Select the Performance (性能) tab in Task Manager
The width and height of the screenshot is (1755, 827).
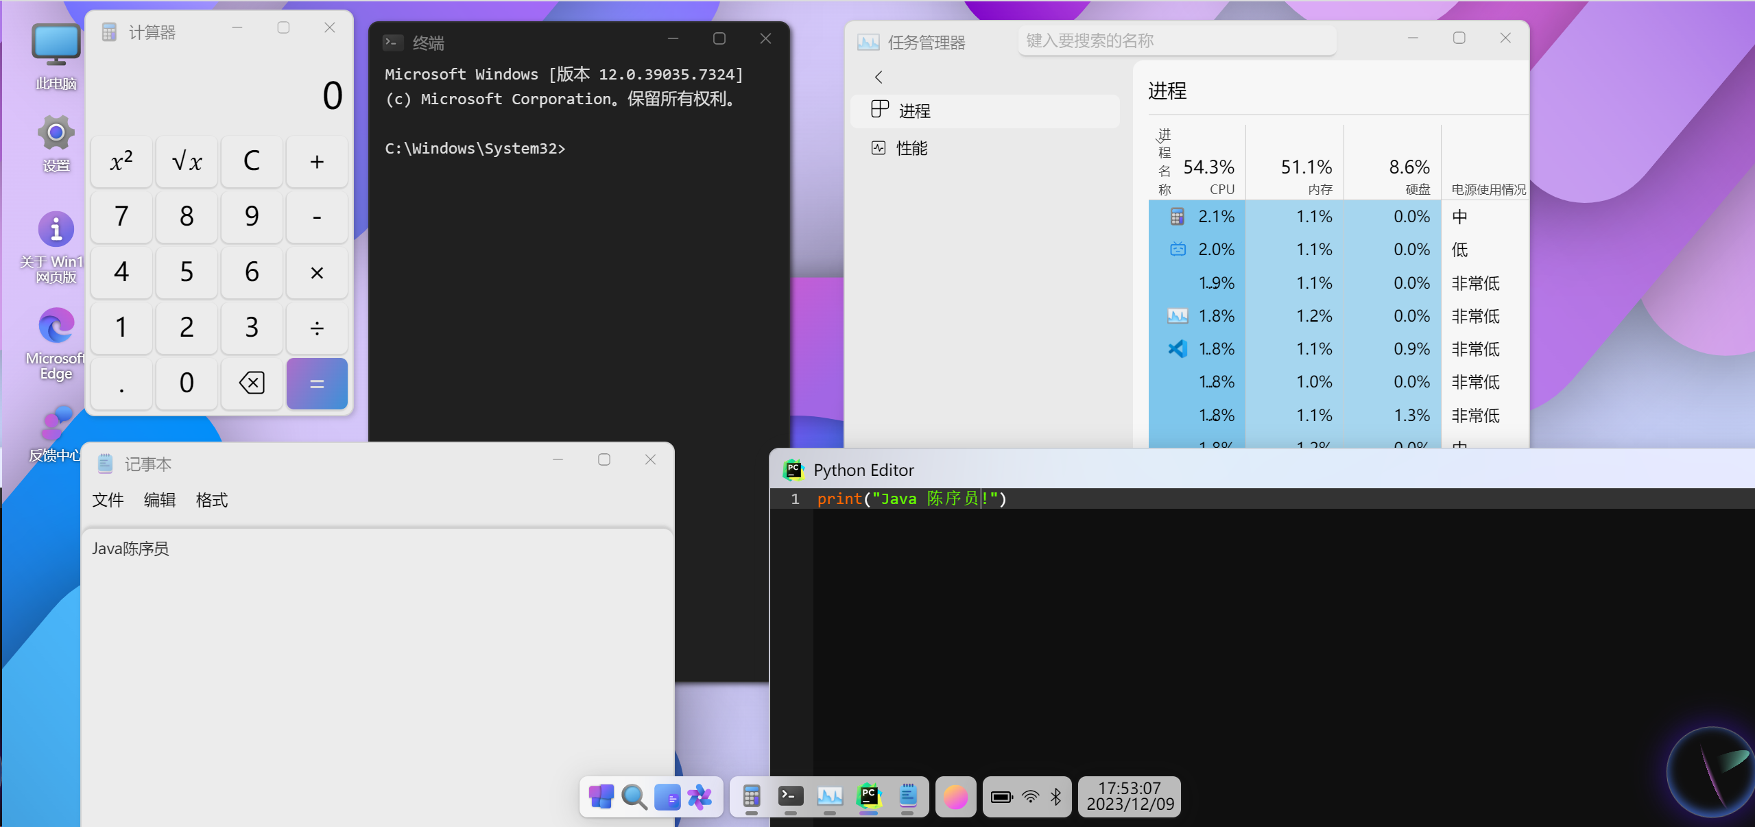[x=985, y=148]
